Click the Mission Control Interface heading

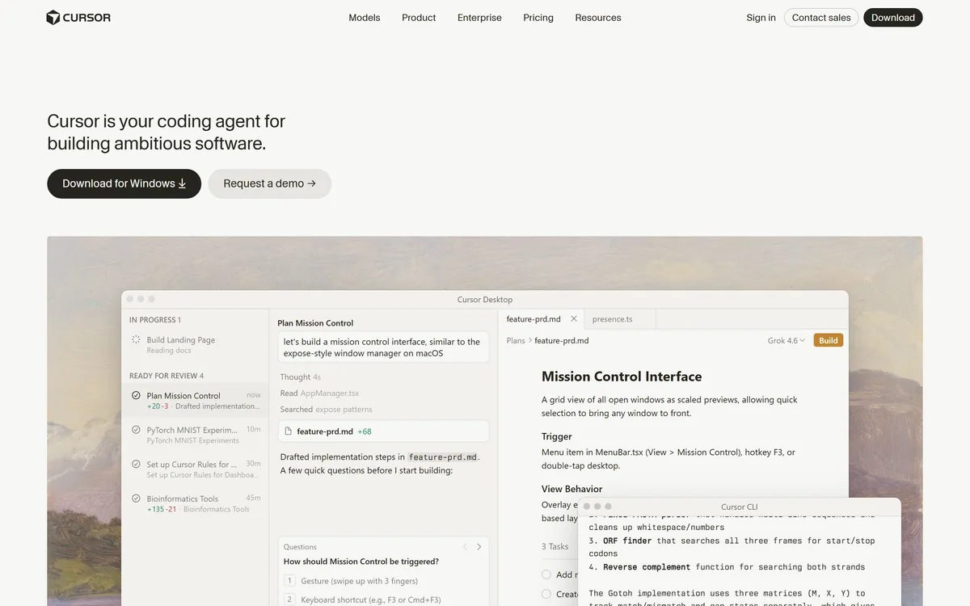(x=622, y=377)
